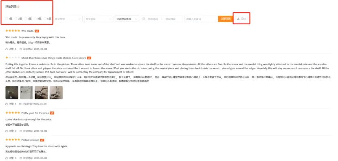Focus the keyword search input box
This screenshot has width=338, height=161.
pyautogui.click(x=200, y=19)
